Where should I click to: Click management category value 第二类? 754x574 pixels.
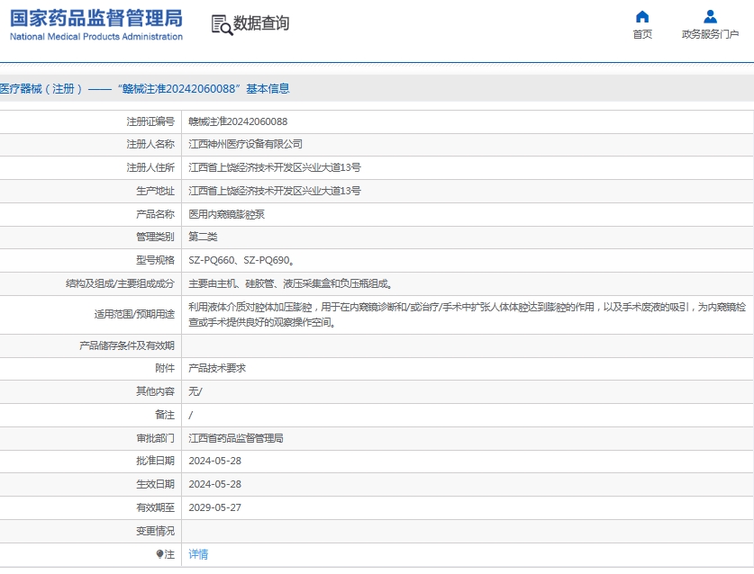pos(203,237)
